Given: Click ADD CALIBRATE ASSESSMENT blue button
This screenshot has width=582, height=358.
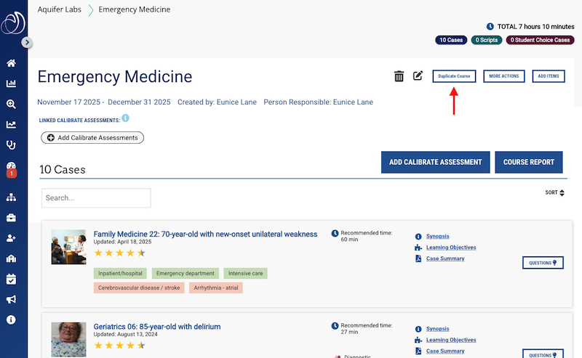Looking at the screenshot, I should [x=435, y=162].
